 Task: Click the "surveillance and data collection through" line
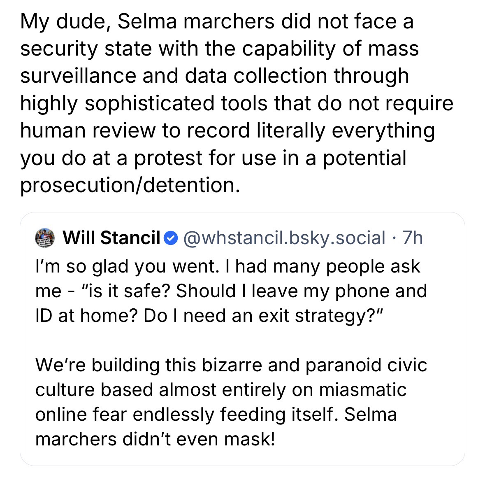[214, 76]
